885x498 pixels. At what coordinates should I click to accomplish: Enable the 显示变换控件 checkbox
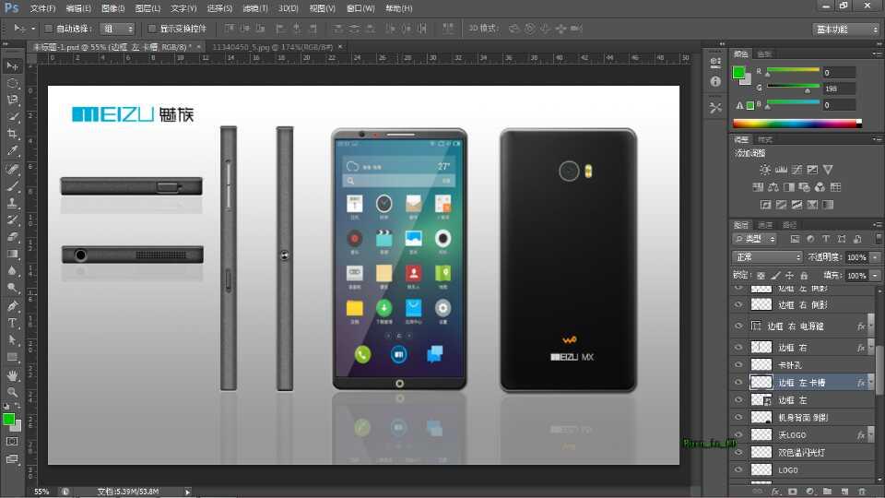(152, 29)
